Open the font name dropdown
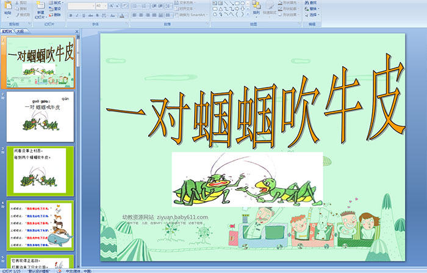Image resolution: width=427 pixels, height=273 pixels. point(93,6)
